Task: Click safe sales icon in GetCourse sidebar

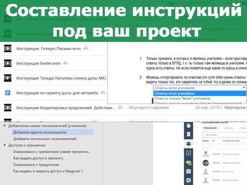Action: click(x=189, y=171)
